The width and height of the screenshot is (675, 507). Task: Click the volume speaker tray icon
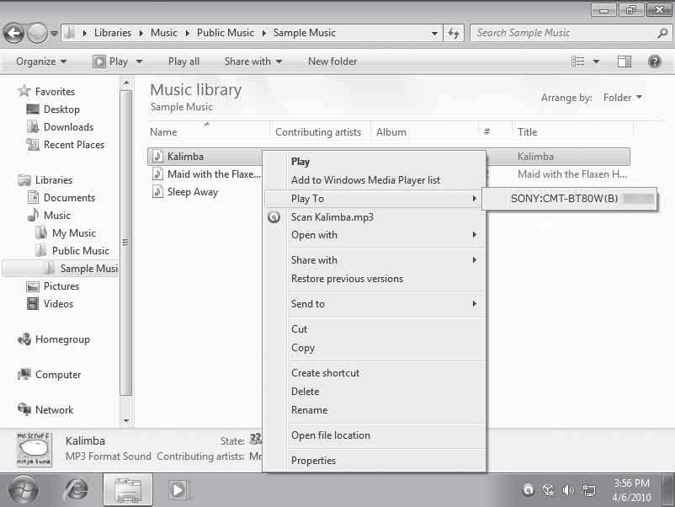(x=568, y=490)
